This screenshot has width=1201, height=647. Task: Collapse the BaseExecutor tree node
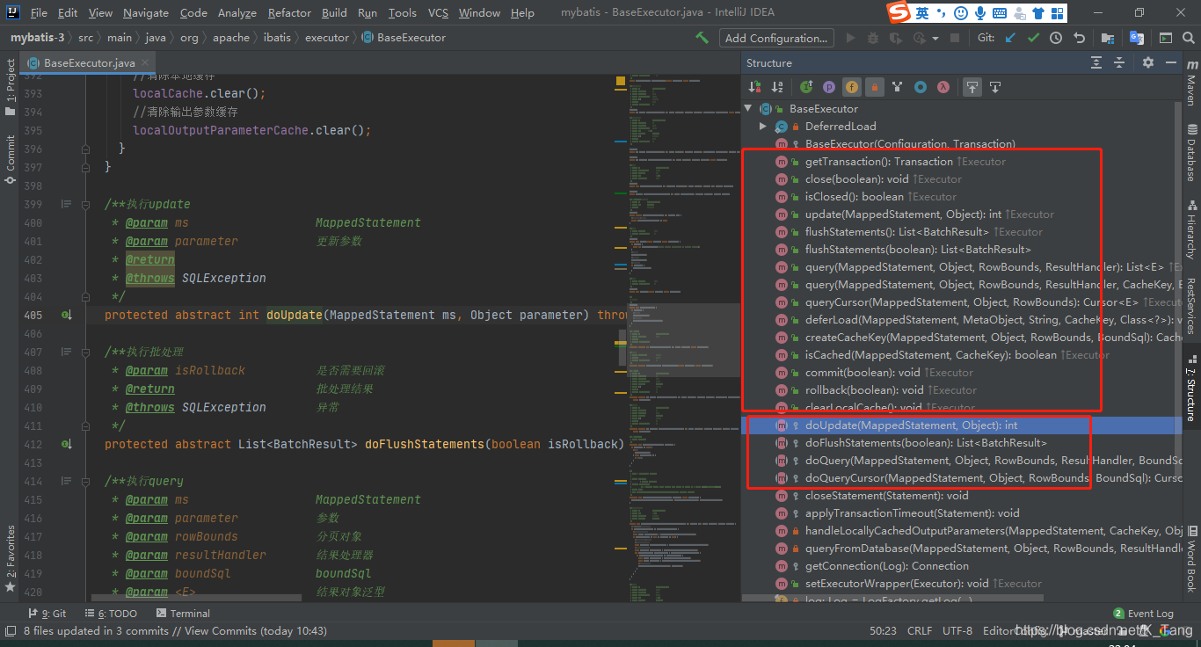point(748,109)
